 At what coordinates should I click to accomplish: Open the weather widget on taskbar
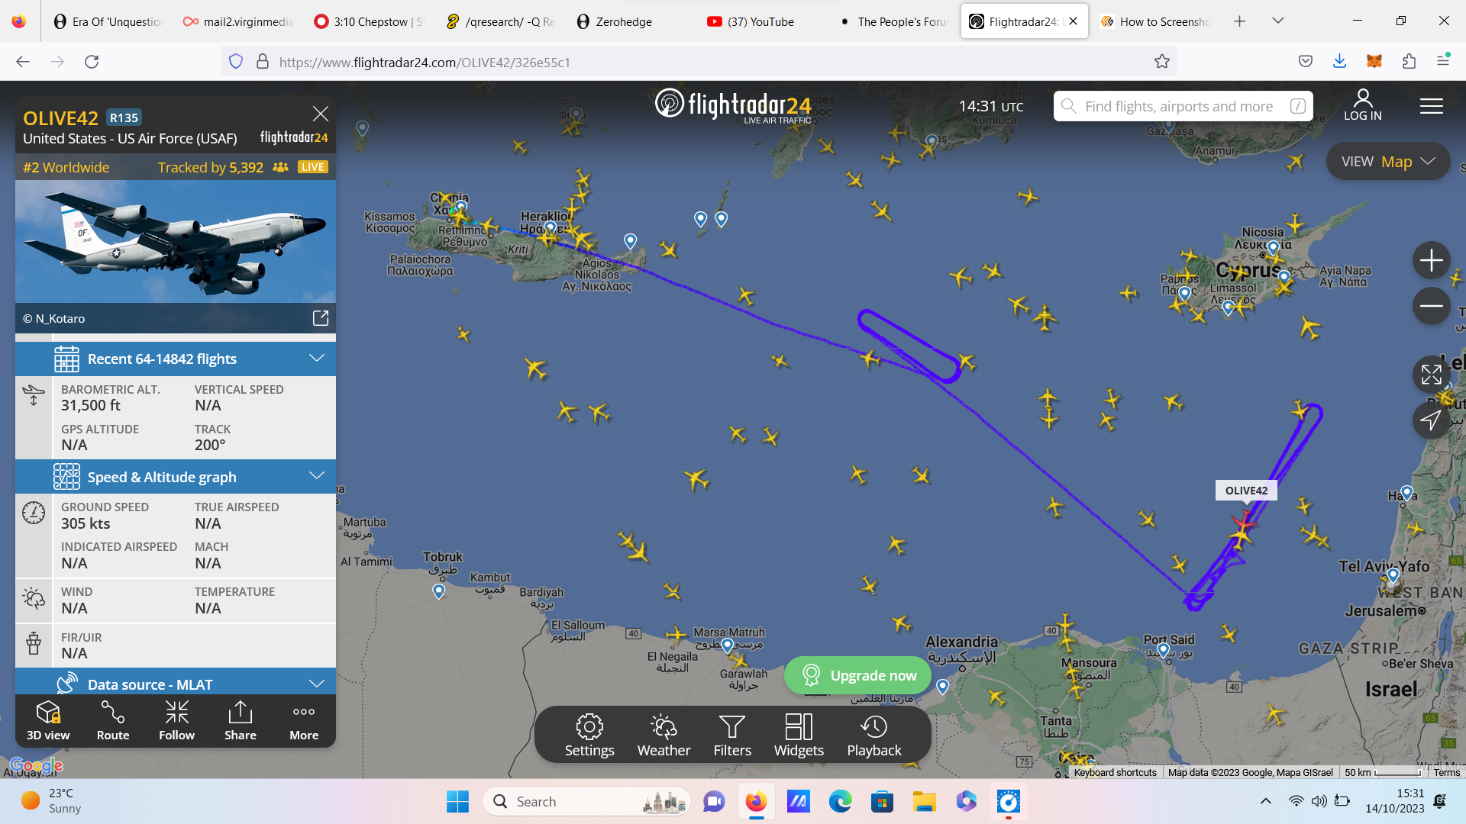(x=52, y=801)
